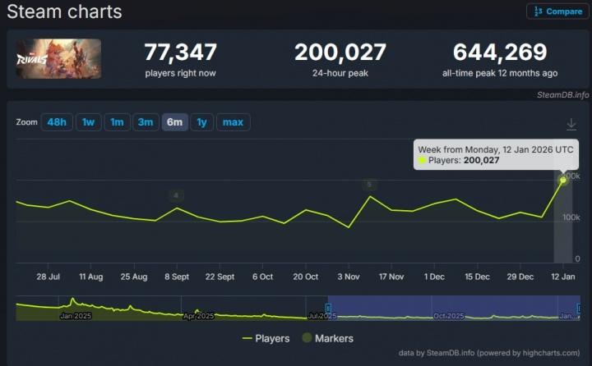Click the 22 Sept axis label
592x366 pixels.
220,277
